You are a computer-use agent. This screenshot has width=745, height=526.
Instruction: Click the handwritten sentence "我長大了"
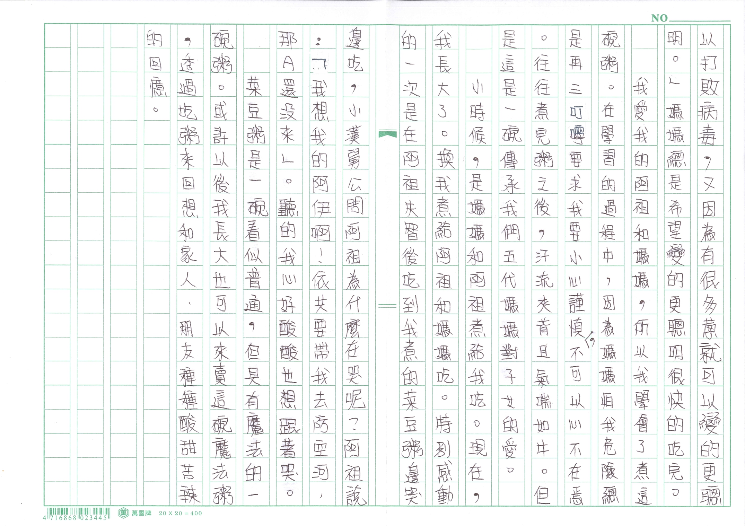pyautogui.click(x=444, y=75)
